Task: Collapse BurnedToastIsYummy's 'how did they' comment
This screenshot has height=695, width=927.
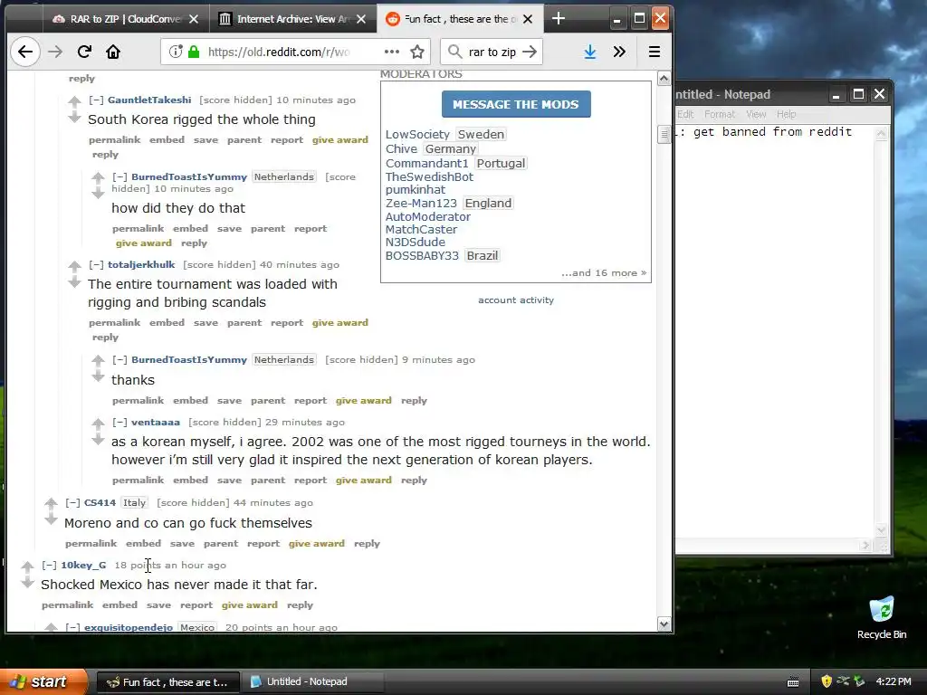Action: (120, 176)
